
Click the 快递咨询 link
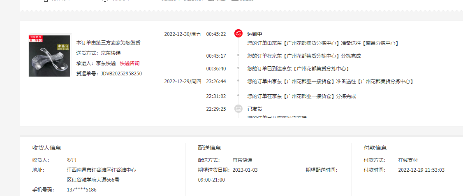click(x=130, y=63)
